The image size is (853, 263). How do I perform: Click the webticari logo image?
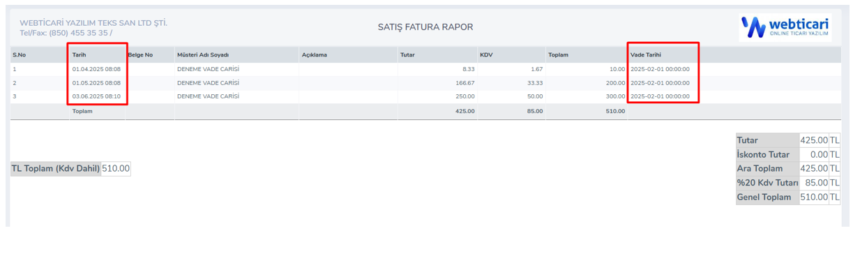coord(785,27)
